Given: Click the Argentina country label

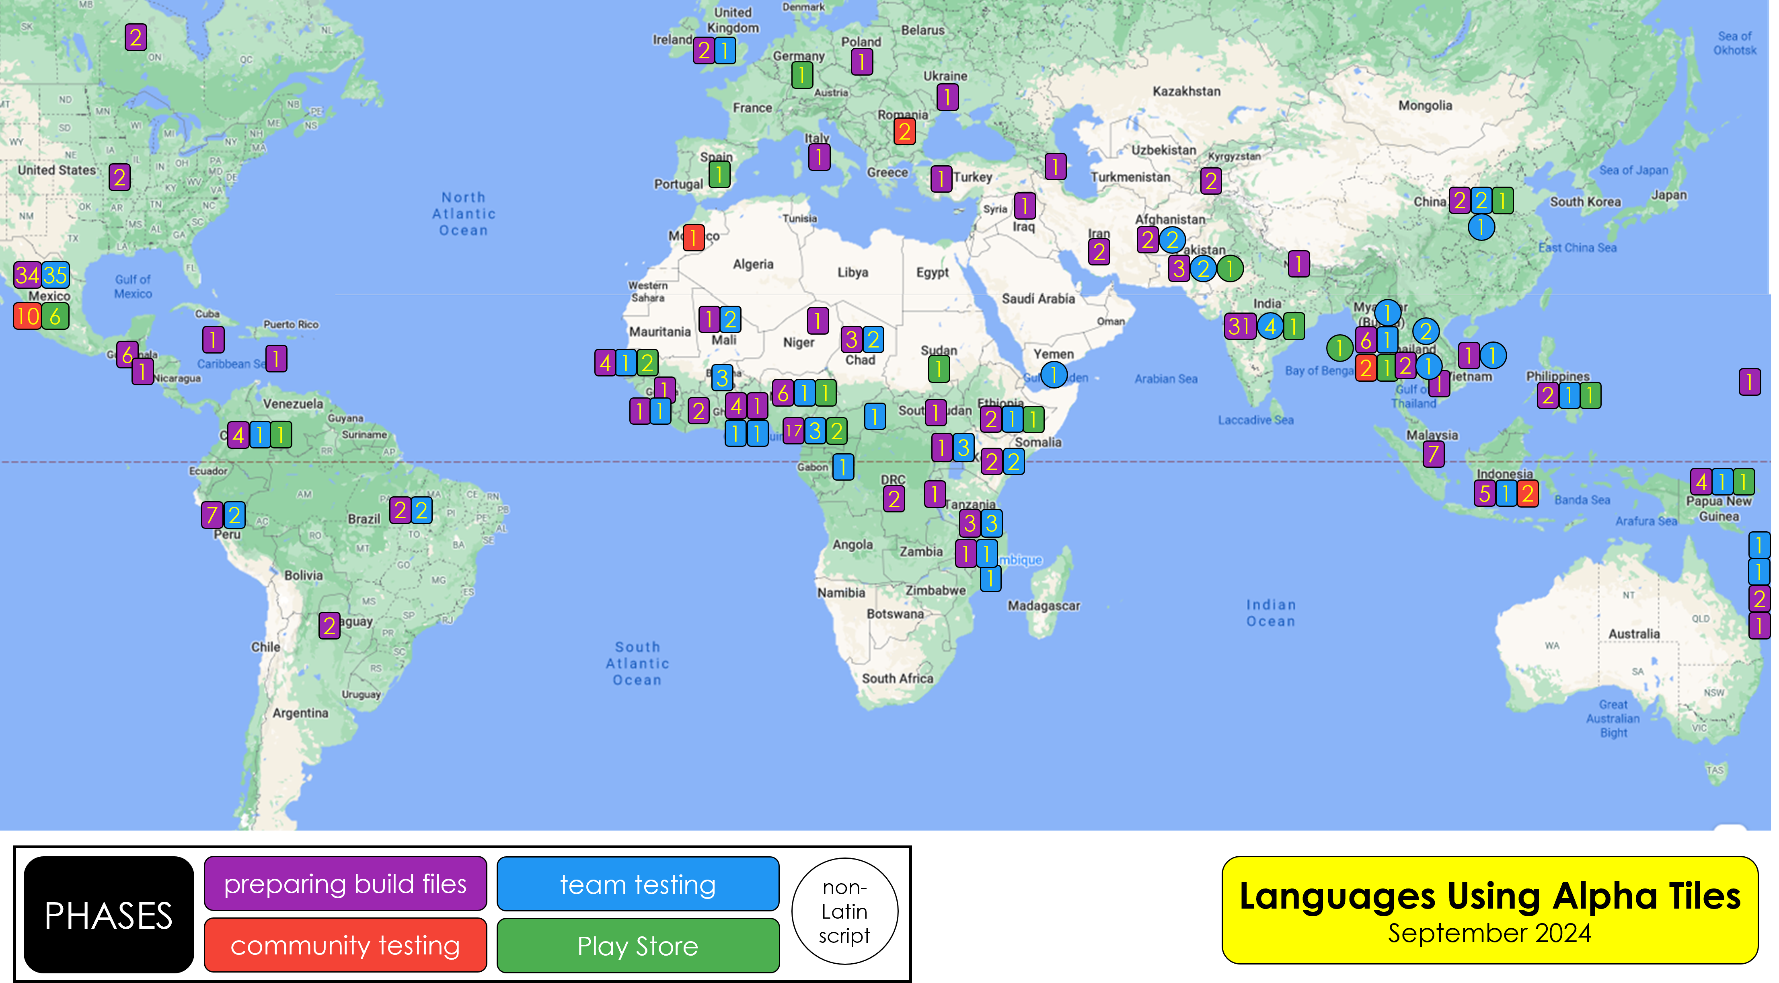Looking at the screenshot, I should (x=300, y=713).
